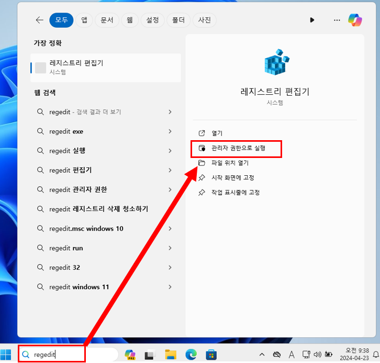This screenshot has width=380, height=363.
Task: Click pin icon beside 작업 표시줄에 고정
Action: pyautogui.click(x=202, y=192)
